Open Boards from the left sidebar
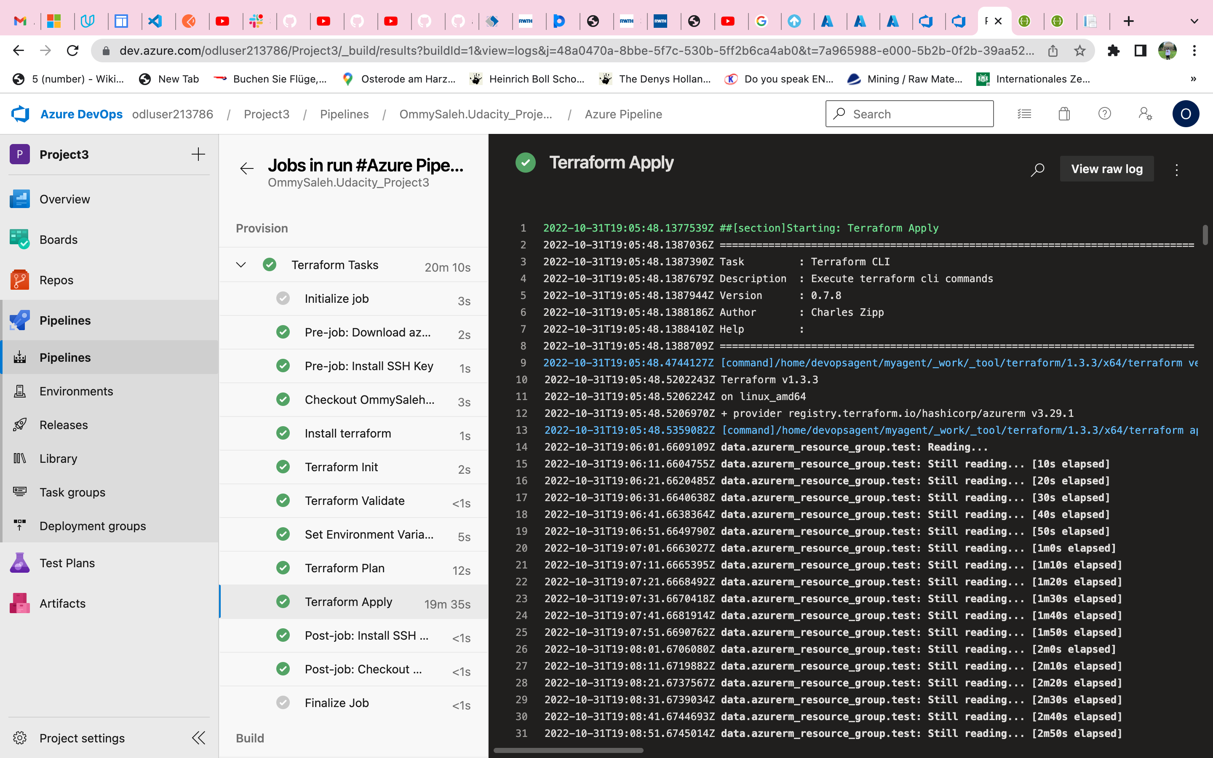1213x758 pixels. click(x=58, y=239)
